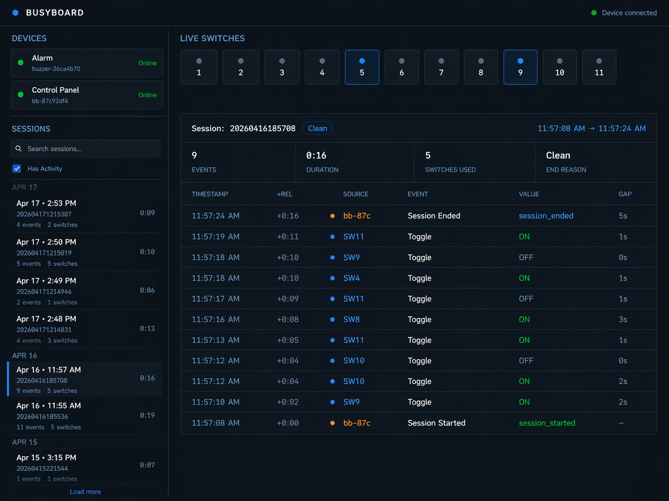
Task: Focus the Search sessions field
Action: tap(86, 149)
